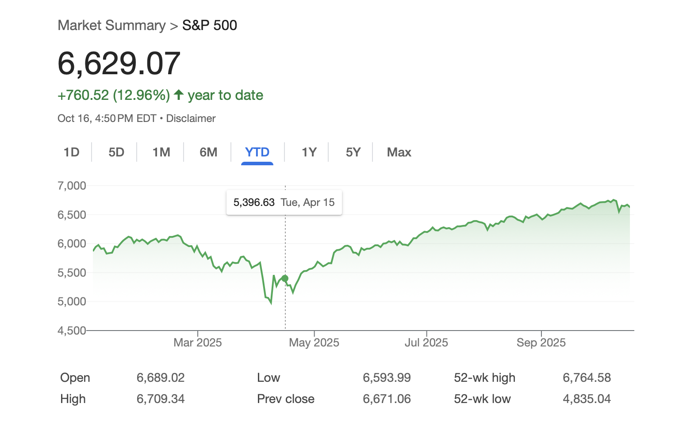Open the 6M chart view
683x426 pixels.
(x=208, y=152)
